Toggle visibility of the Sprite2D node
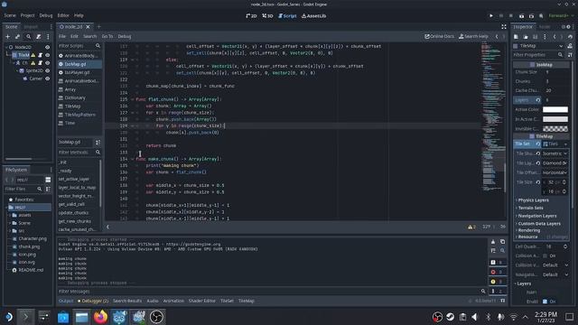578x325 pixels. click(48, 70)
